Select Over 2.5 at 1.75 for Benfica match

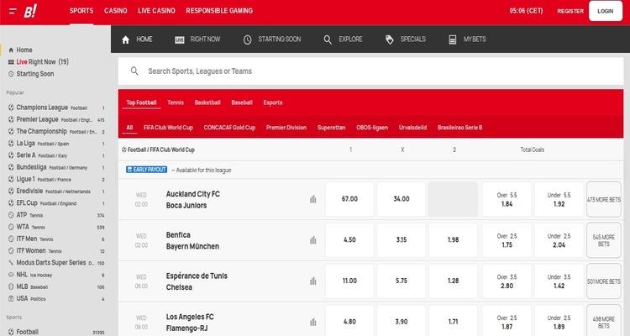click(507, 240)
